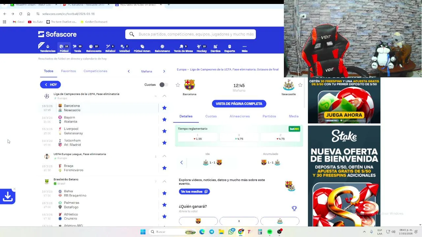Open the Balonmano sport section
The image size is (422, 237).
(162, 48)
